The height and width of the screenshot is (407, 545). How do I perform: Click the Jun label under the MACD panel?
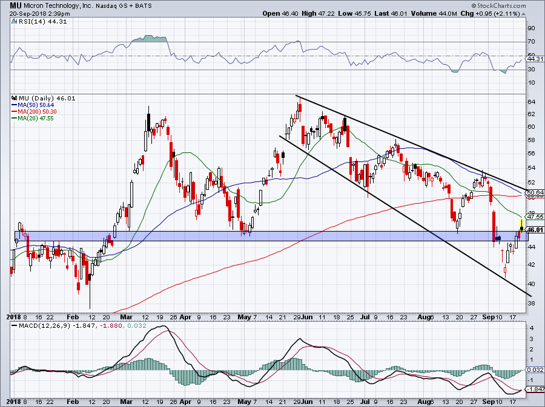click(x=307, y=402)
